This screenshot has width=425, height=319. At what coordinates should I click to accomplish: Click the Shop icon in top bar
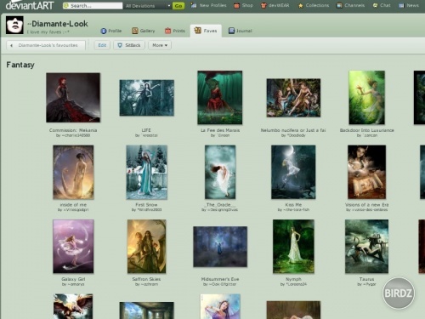pos(236,5)
